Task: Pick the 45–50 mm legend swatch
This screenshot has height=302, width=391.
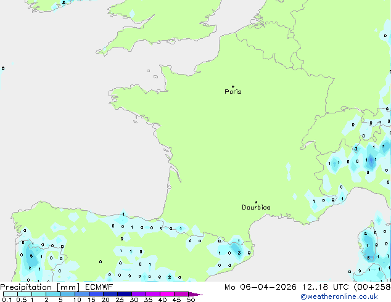Action: 181,294
